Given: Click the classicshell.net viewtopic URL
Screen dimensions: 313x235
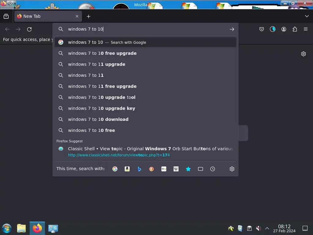Looking at the screenshot, I should click(119, 155).
